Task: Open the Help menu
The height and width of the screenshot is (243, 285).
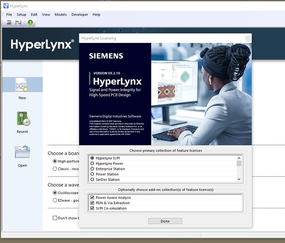Action: (96, 15)
